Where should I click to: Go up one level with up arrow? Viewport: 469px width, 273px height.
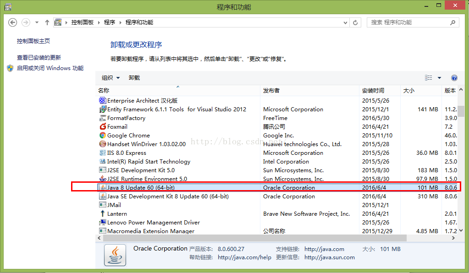click(x=47, y=22)
